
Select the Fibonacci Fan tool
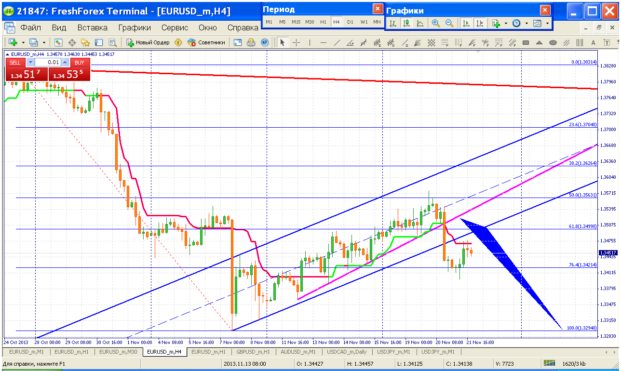(472, 42)
